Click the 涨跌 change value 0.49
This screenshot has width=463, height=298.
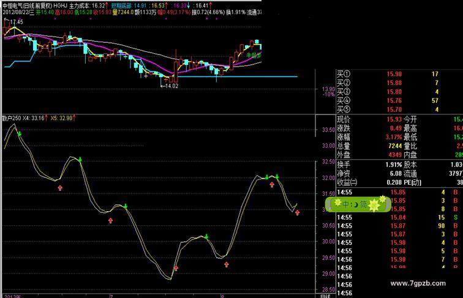coord(396,129)
